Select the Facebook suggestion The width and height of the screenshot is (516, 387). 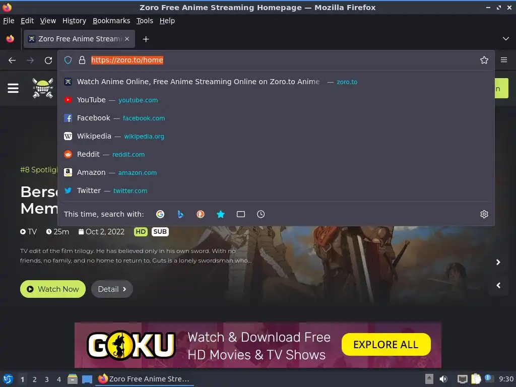coord(276,118)
